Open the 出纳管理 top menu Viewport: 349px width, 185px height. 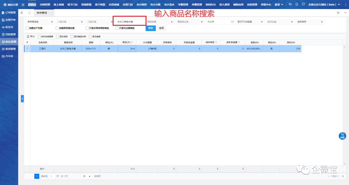[45, 5]
